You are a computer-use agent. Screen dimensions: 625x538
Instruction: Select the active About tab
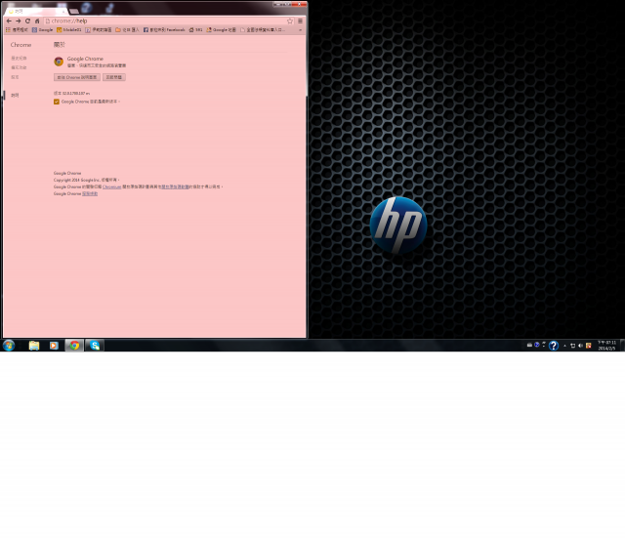click(37, 11)
